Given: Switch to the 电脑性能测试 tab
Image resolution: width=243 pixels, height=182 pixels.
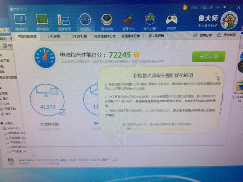Looking at the screenshot, I should [27, 36].
